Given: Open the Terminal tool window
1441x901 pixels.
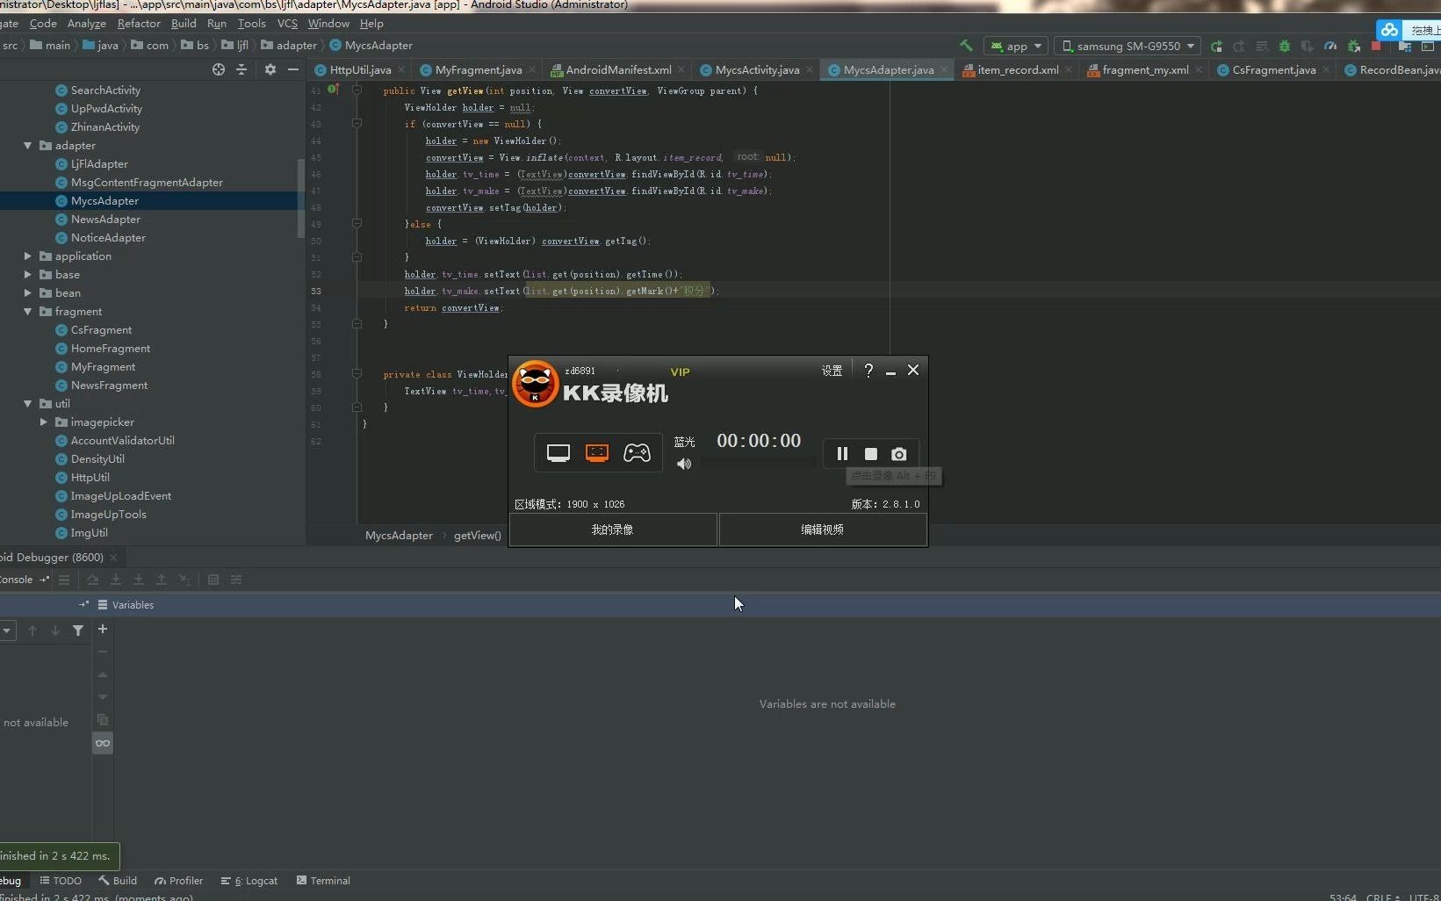Looking at the screenshot, I should tap(323, 881).
